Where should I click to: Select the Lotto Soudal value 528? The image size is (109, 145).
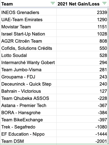click(82, 55)
